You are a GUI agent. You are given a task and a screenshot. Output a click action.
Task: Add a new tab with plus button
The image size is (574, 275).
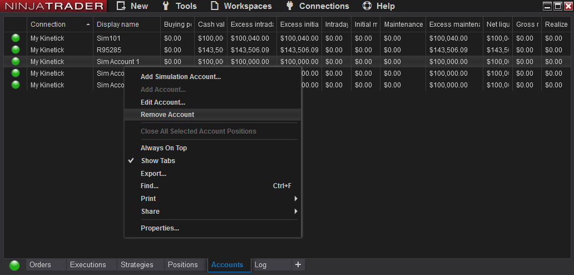(x=298, y=264)
